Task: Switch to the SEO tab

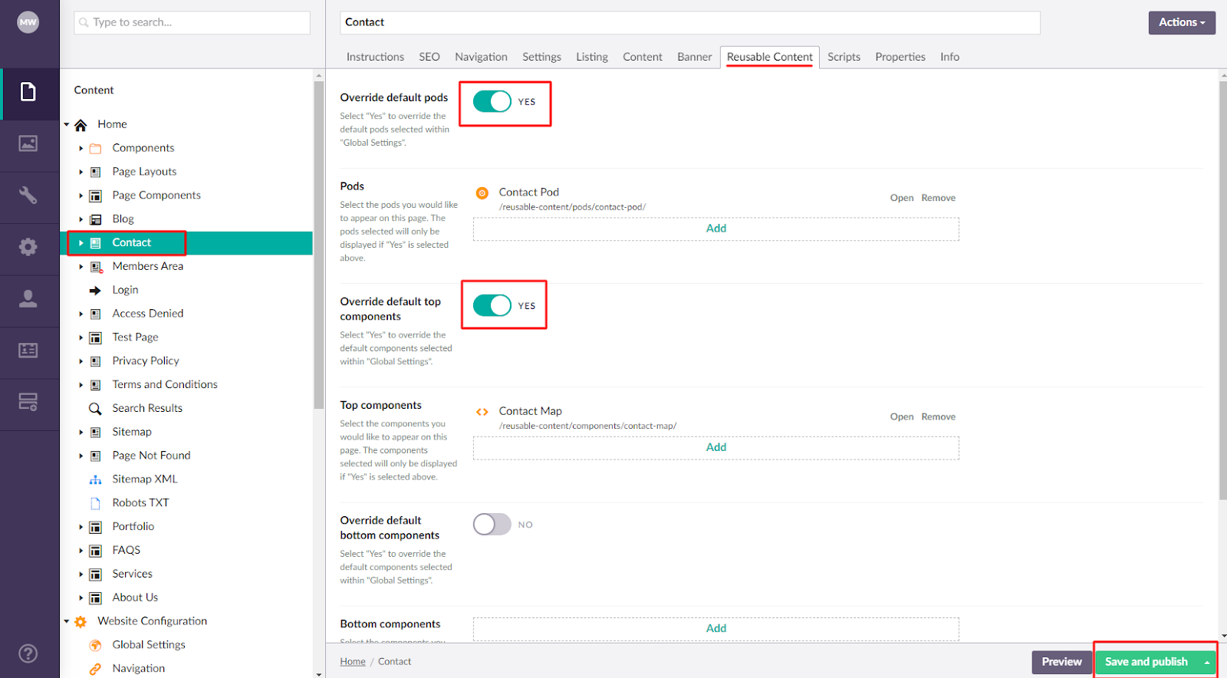Action: click(x=429, y=57)
